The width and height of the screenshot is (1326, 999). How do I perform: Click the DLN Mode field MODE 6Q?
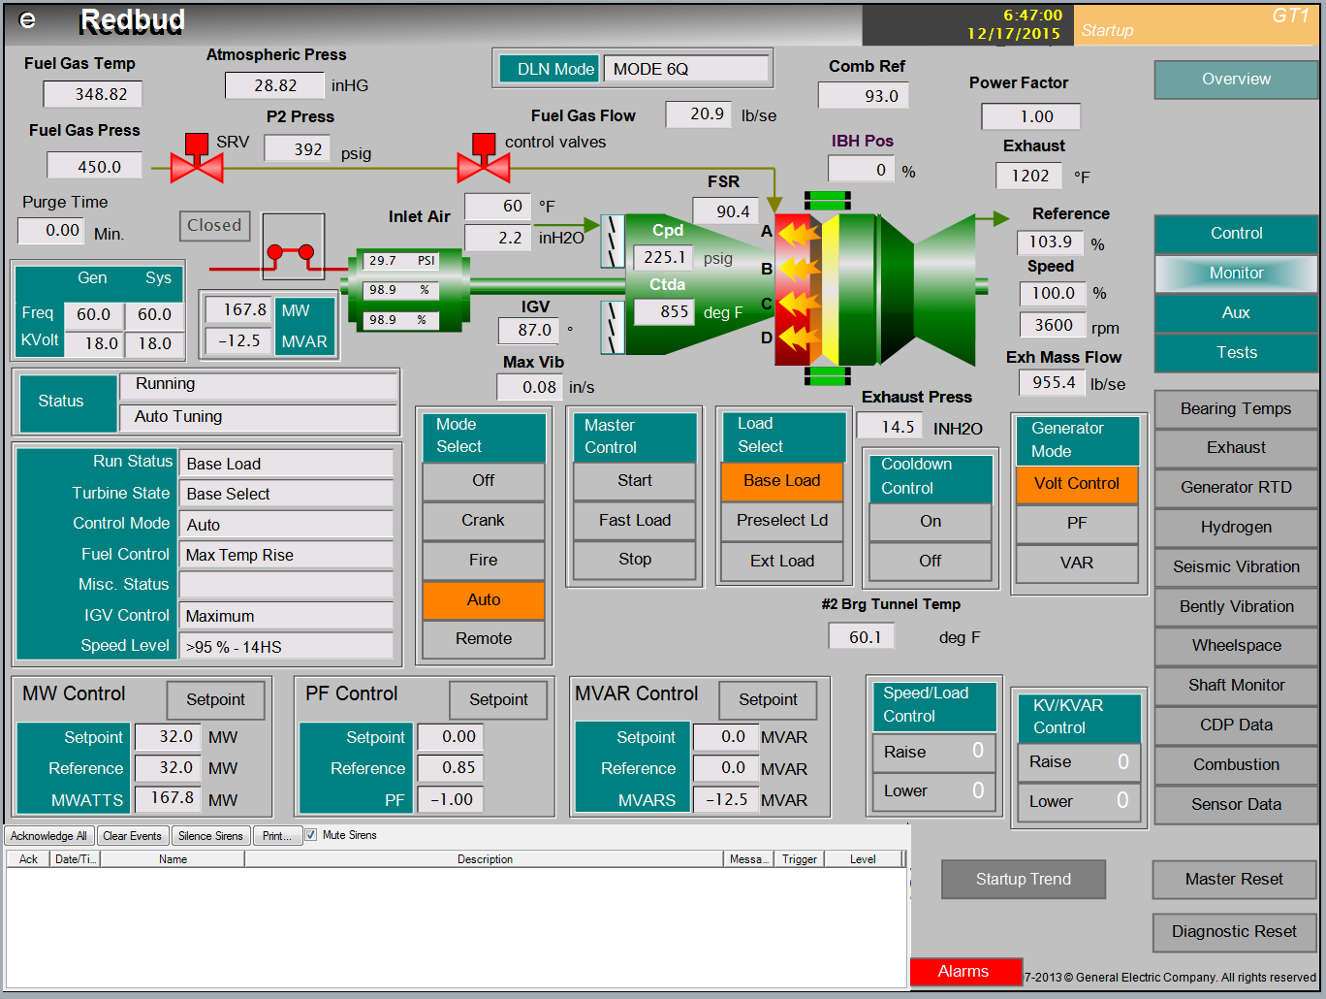click(x=685, y=69)
